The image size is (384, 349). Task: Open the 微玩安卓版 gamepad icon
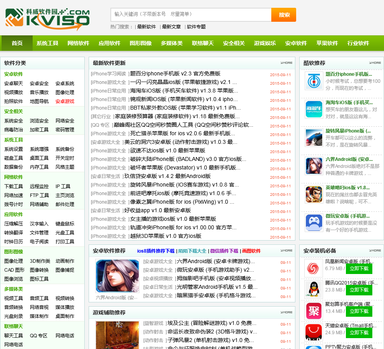click(x=314, y=223)
